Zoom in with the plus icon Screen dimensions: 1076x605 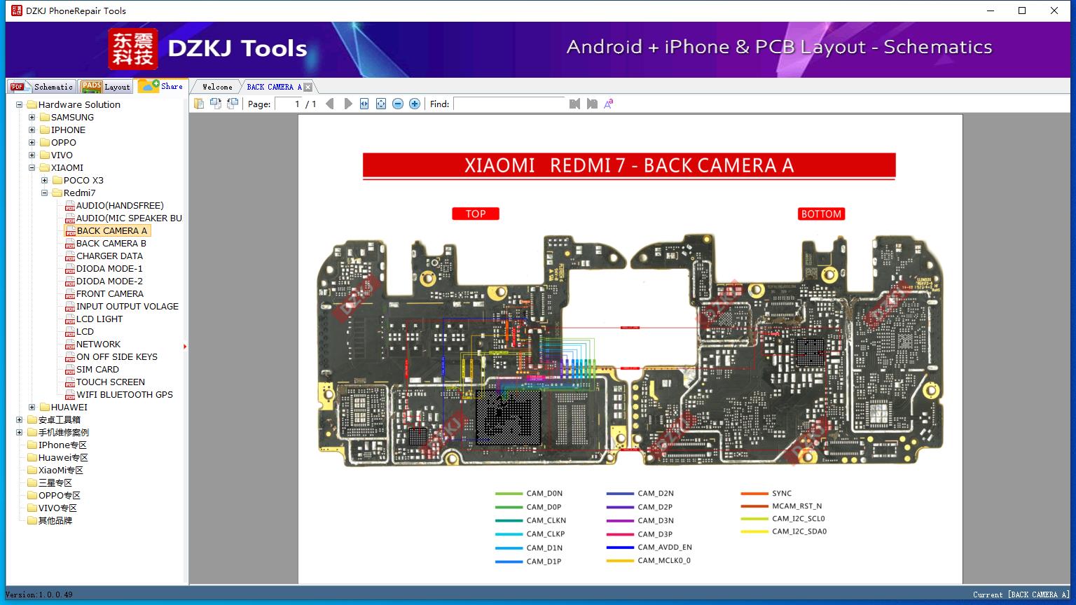coord(415,104)
